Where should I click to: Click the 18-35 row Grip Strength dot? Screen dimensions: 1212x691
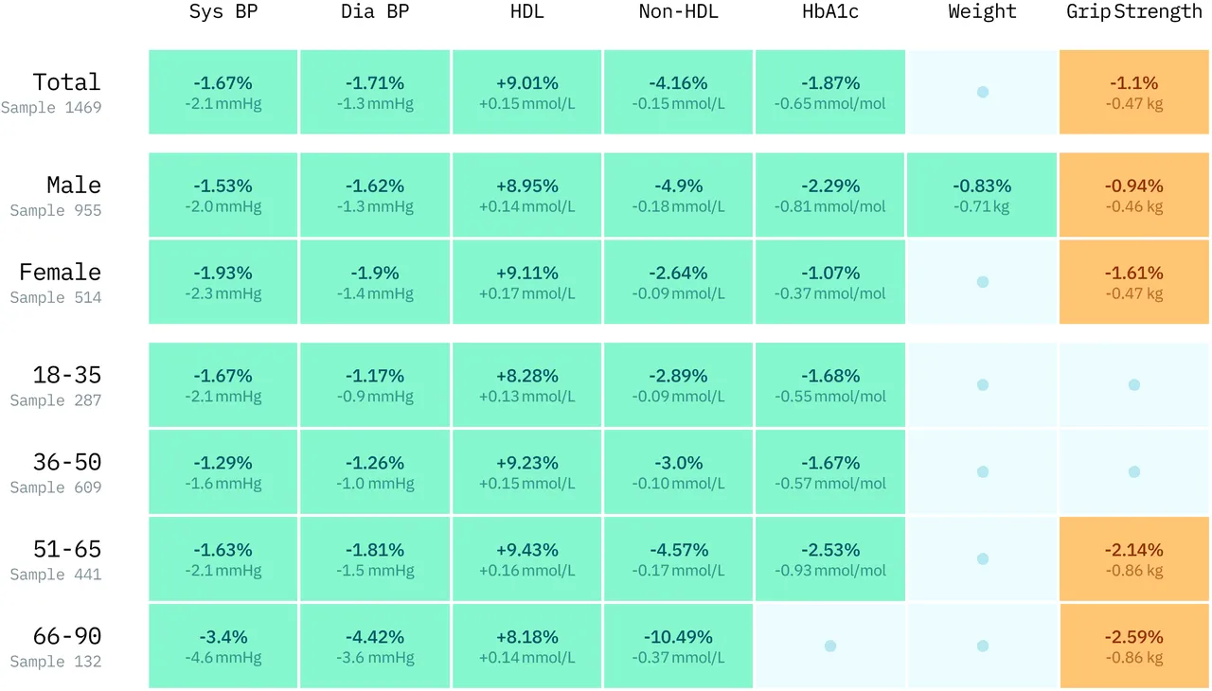click(1134, 385)
